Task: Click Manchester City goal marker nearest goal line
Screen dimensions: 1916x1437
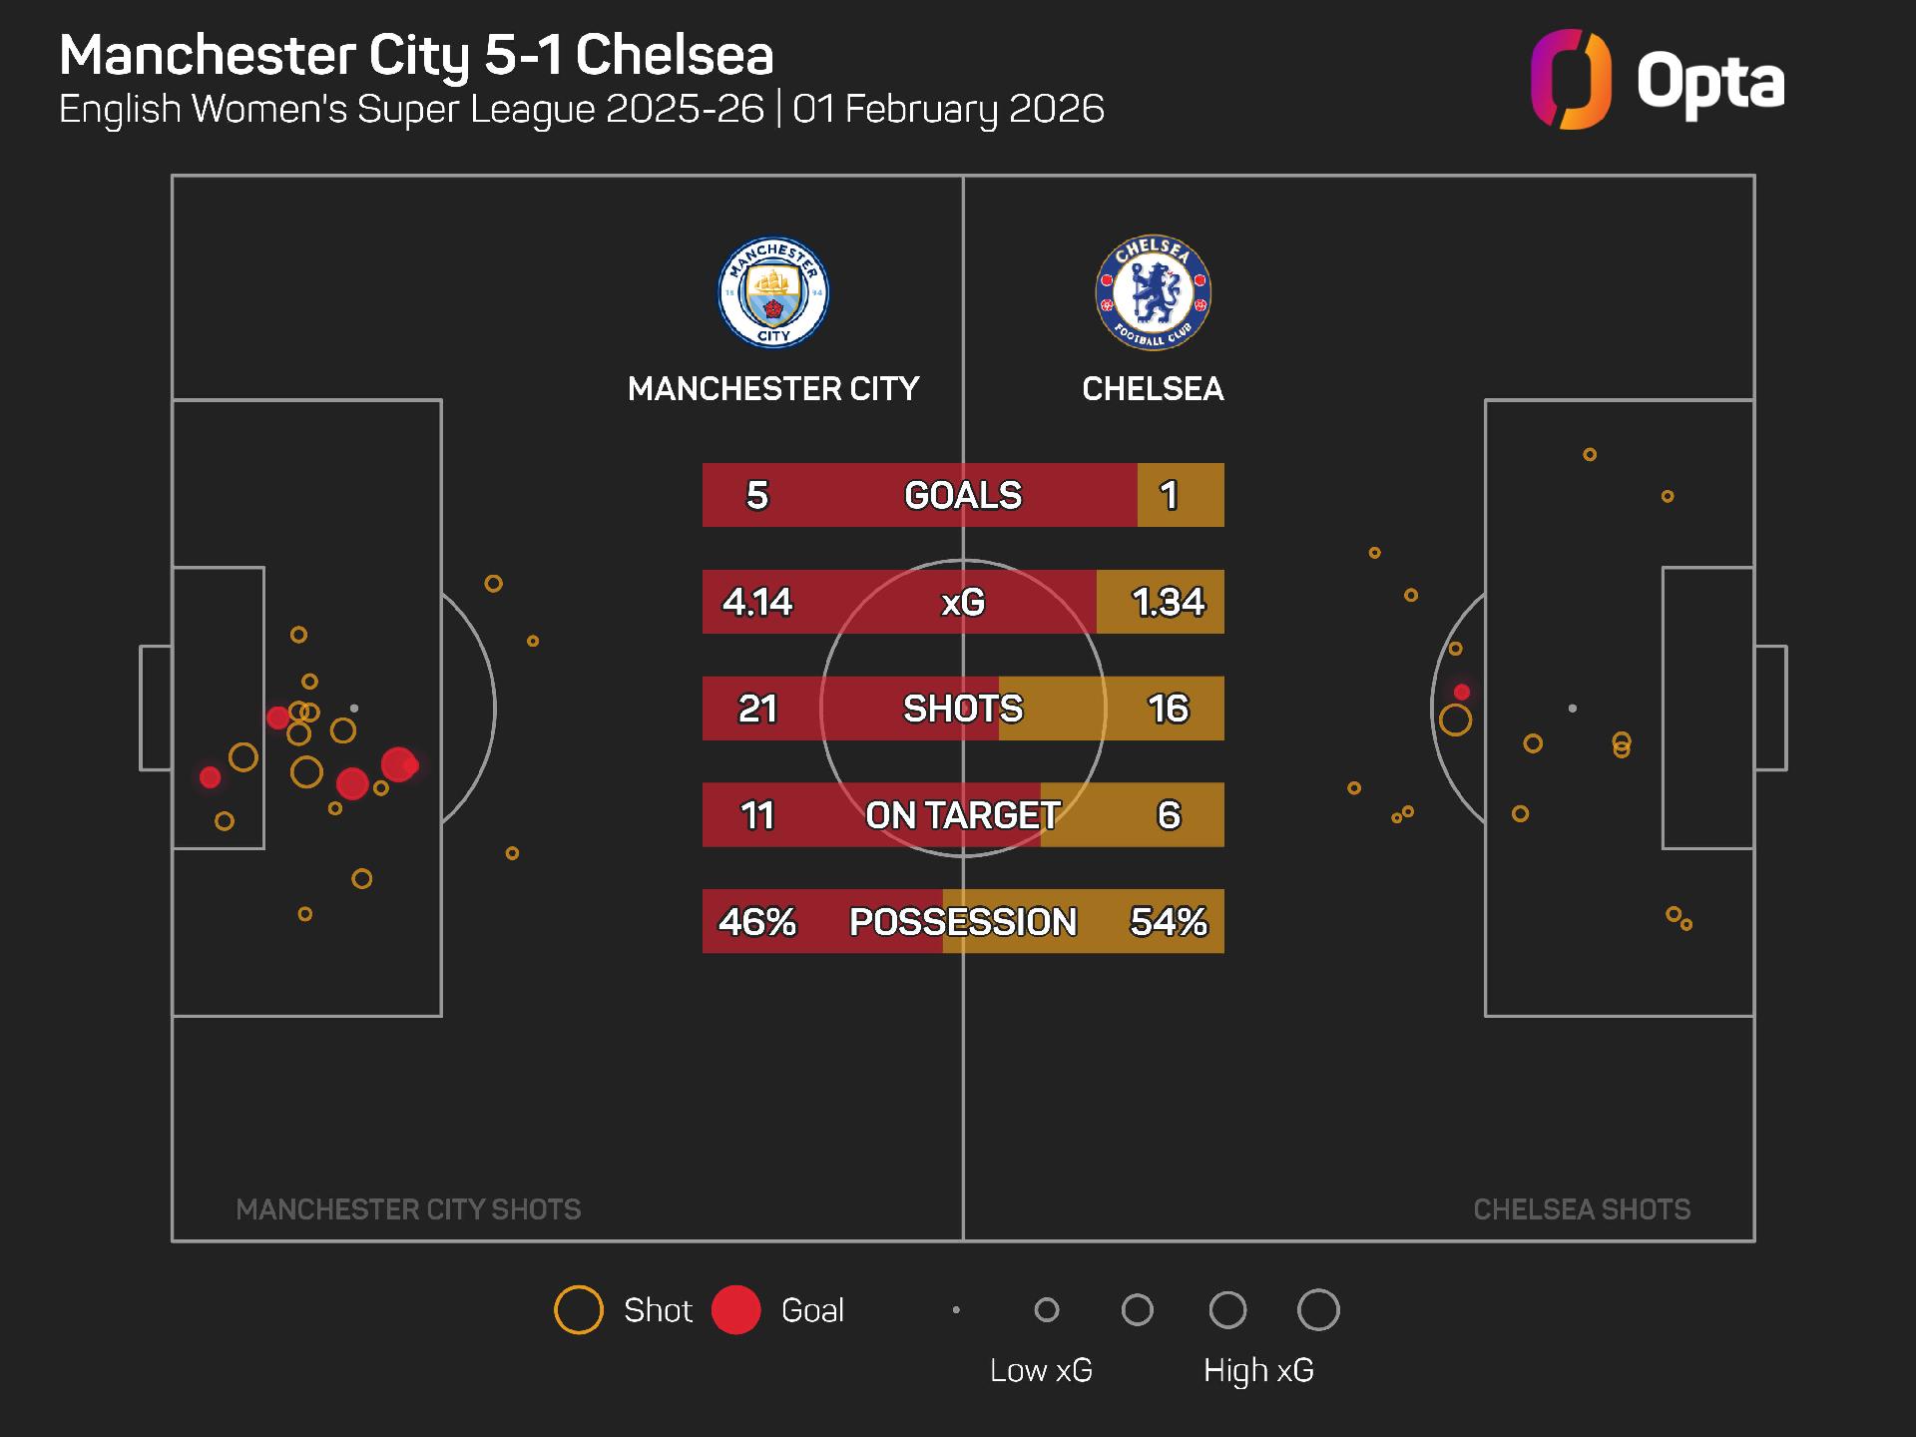Action: [x=210, y=777]
